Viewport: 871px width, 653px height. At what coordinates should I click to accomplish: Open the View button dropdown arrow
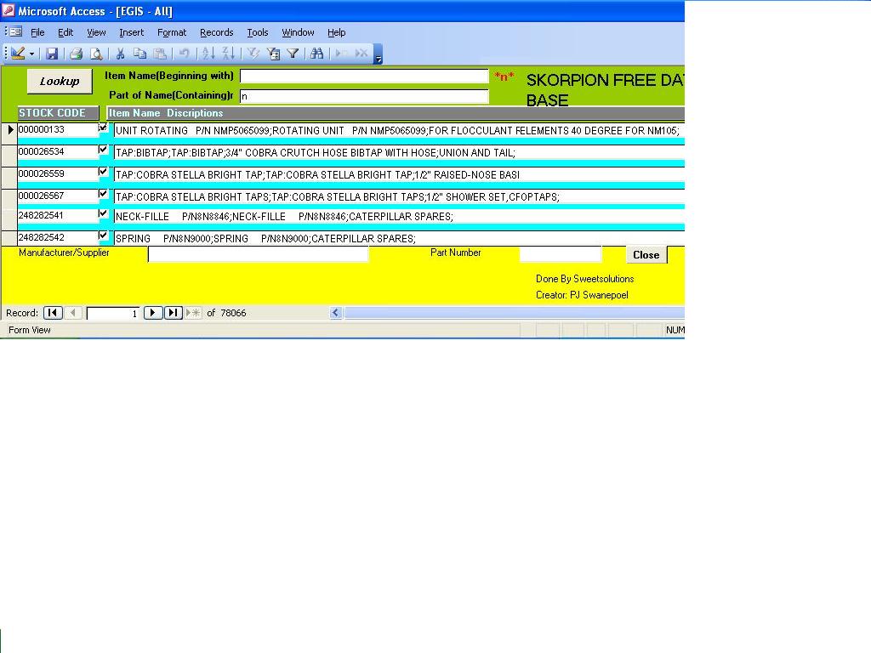pos(31,54)
